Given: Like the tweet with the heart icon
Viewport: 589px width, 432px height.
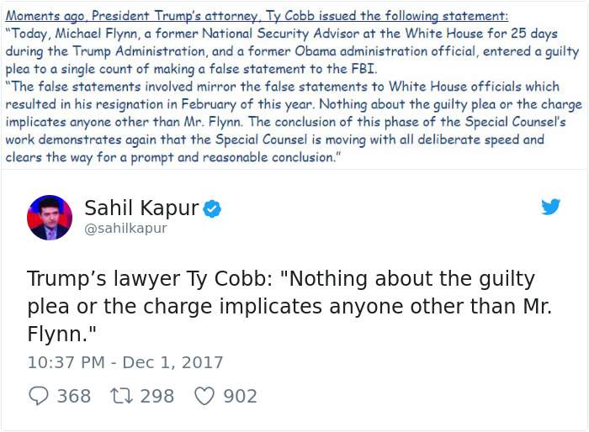Looking at the screenshot, I should pyautogui.click(x=204, y=397).
